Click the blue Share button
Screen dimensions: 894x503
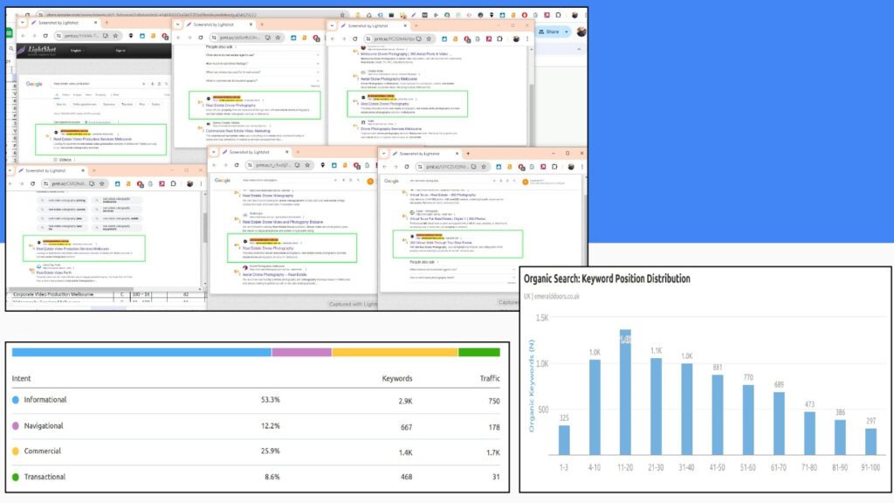pyautogui.click(x=550, y=31)
